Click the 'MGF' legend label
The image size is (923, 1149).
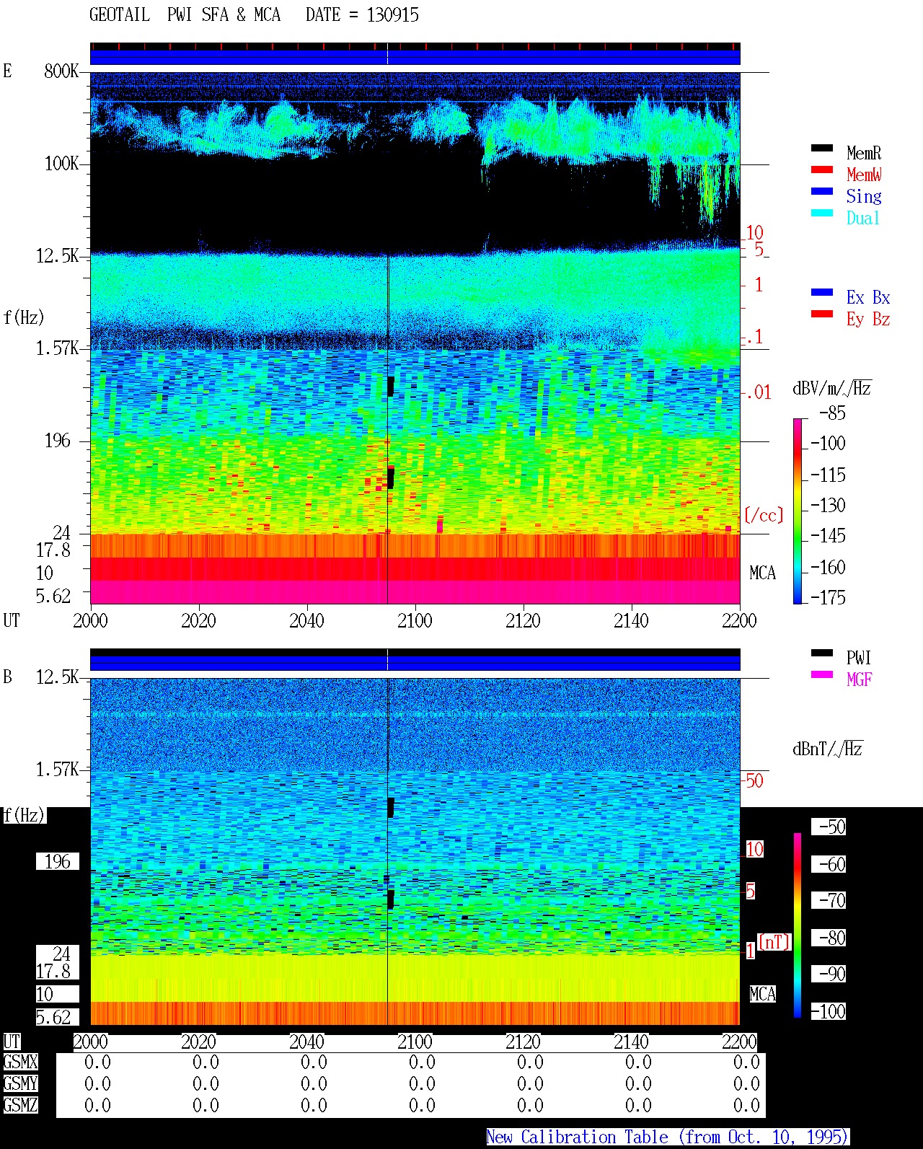[859, 679]
